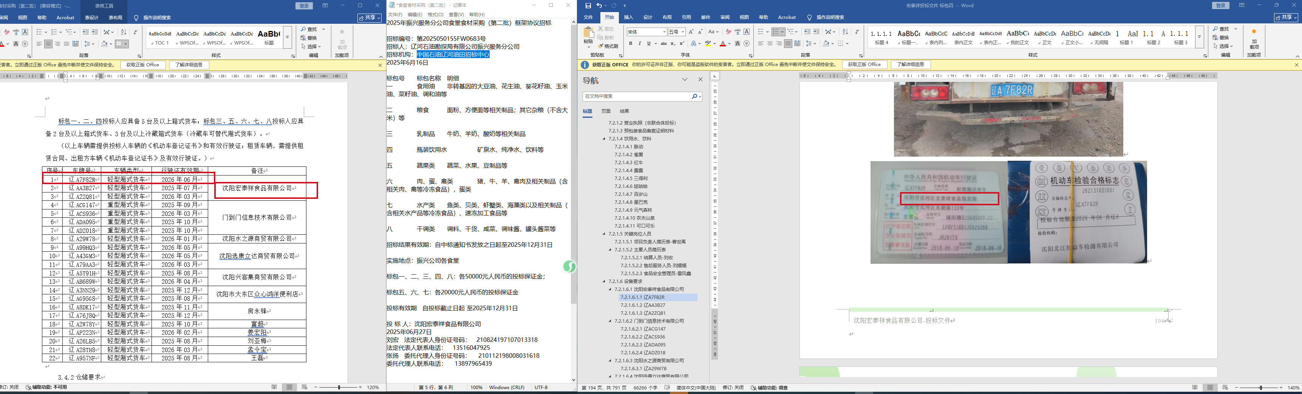Viewport: 1302px width, 394px height.
Task: Decrease font size in right Word window
Action: point(700,32)
